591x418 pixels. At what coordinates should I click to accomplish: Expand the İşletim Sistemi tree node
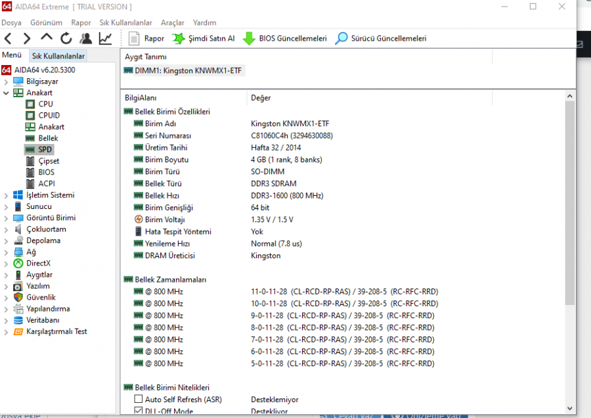click(x=6, y=195)
